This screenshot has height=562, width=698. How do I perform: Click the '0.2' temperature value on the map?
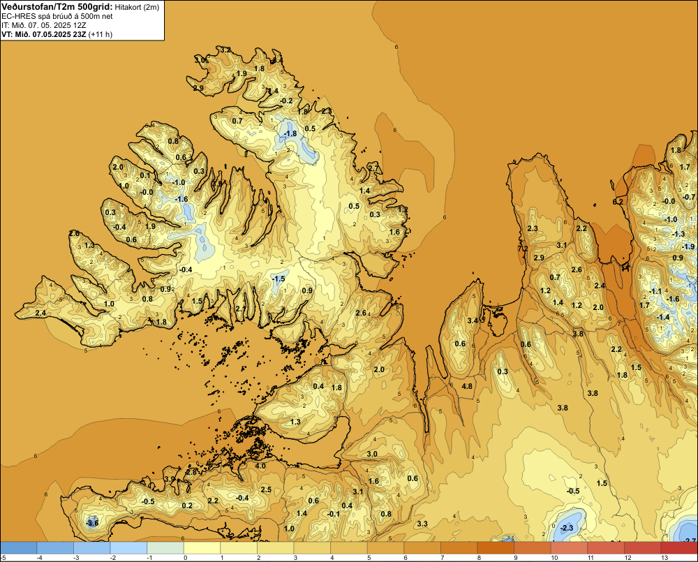(187, 505)
